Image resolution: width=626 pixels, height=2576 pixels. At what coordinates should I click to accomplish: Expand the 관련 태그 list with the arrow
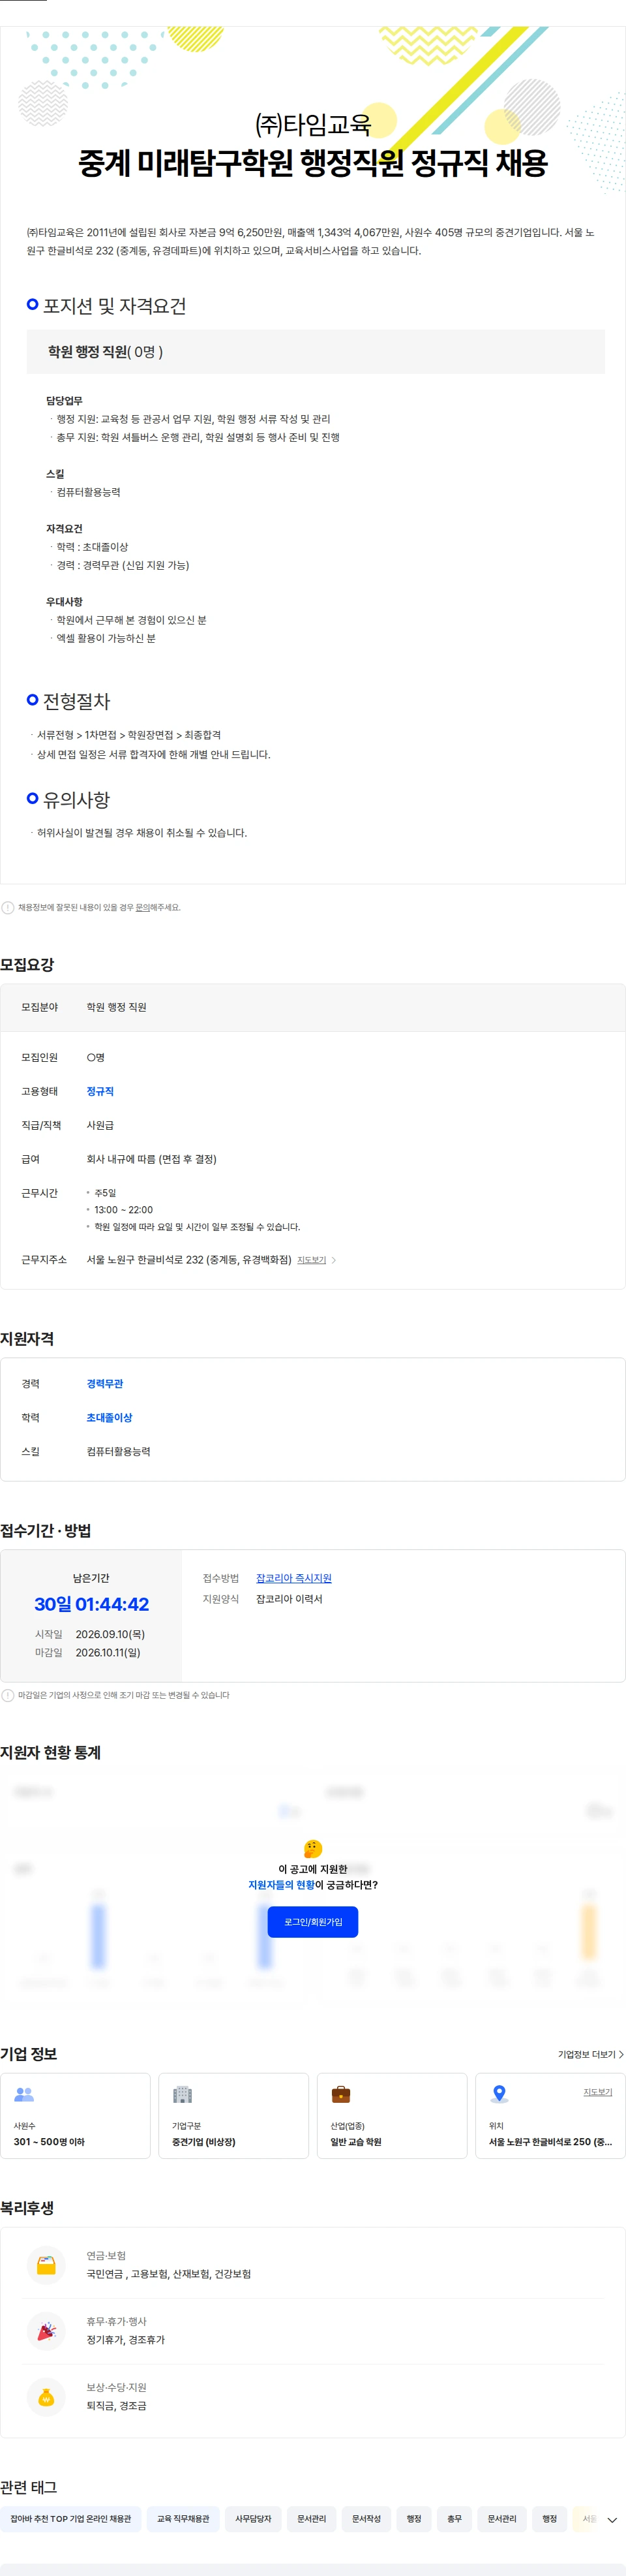coord(612,2519)
